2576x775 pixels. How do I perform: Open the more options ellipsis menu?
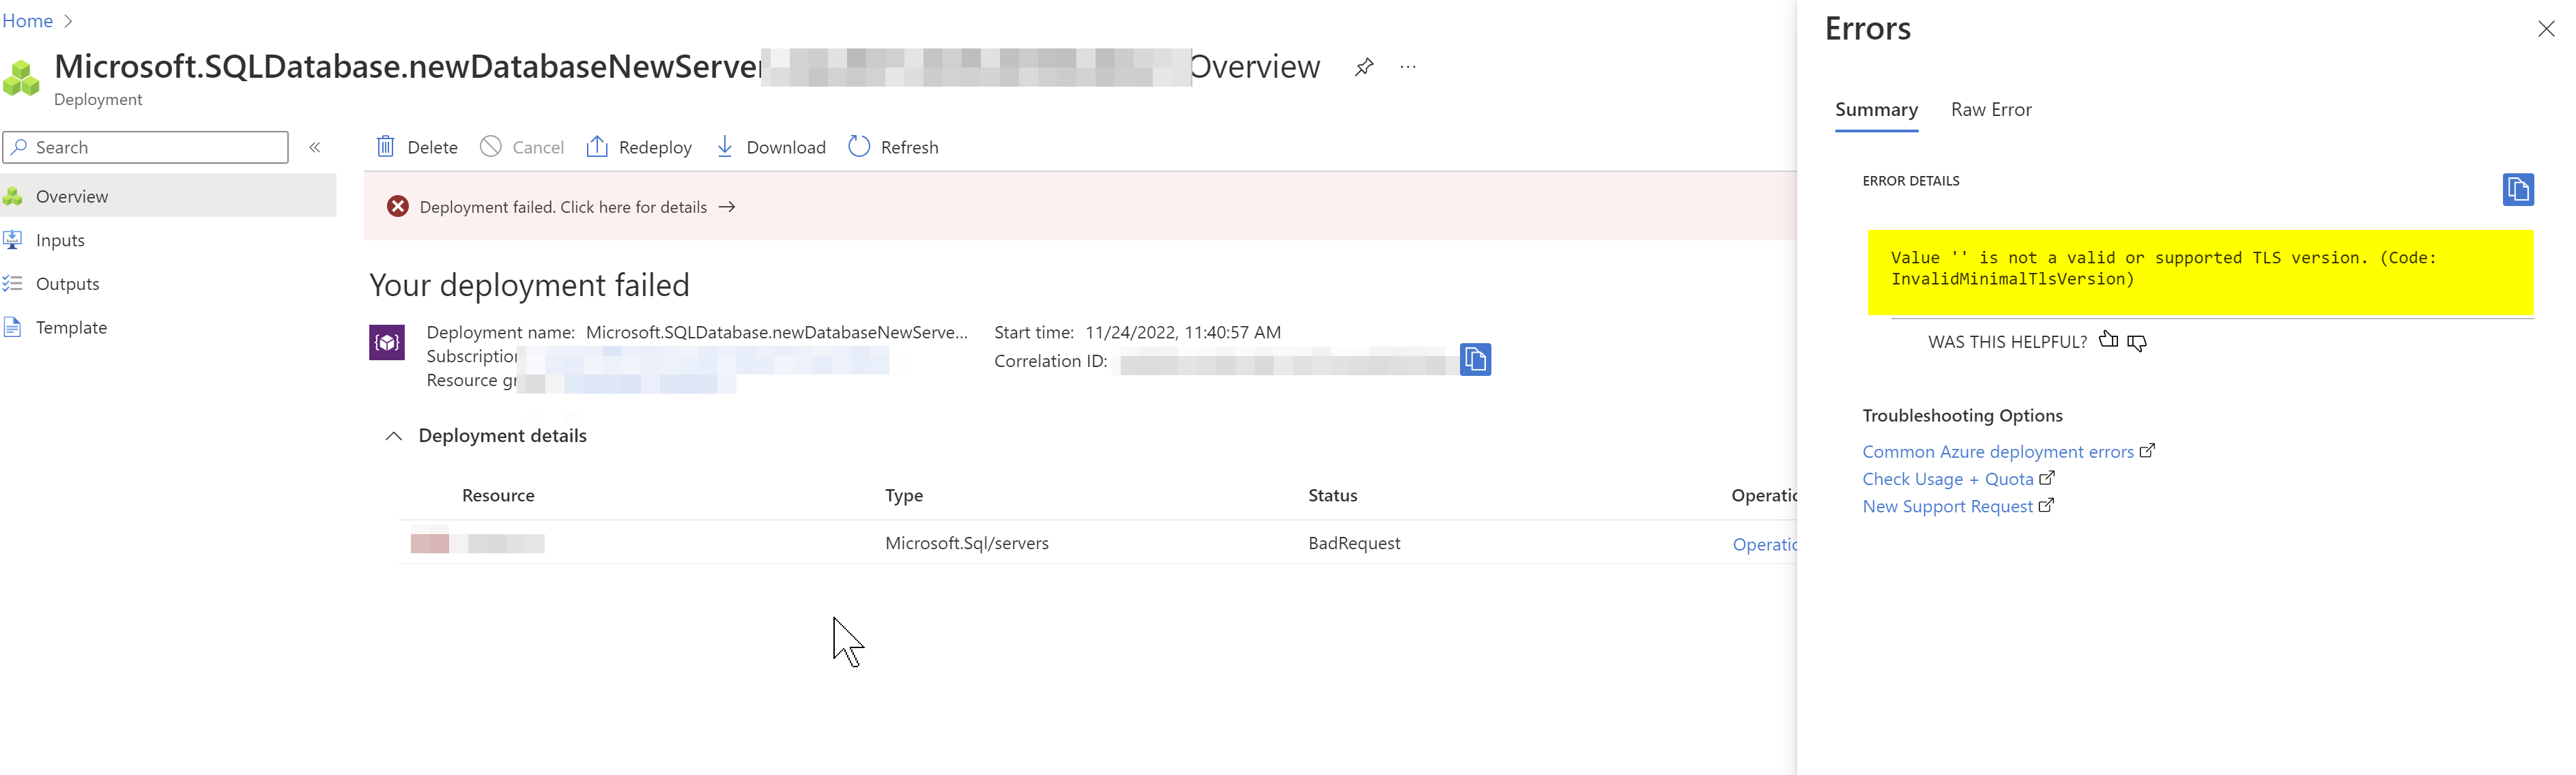pos(1408,67)
